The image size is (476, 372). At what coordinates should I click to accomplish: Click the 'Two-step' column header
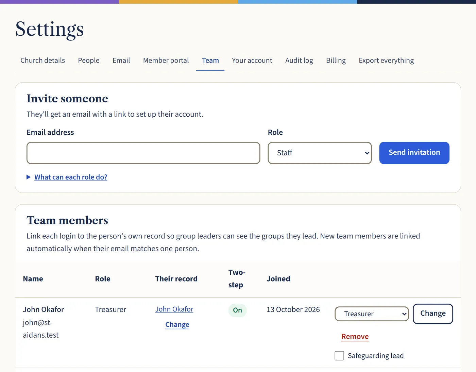click(x=237, y=279)
